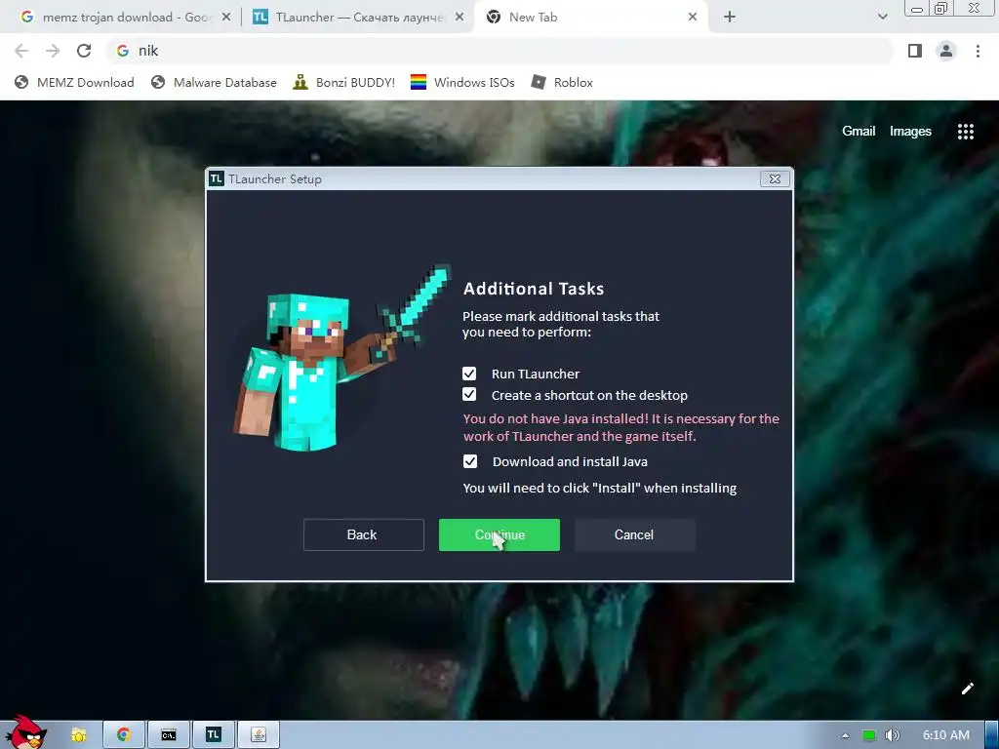The height and width of the screenshot is (749, 999).
Task: Open Malware Database bookmark
Action: coord(214,82)
